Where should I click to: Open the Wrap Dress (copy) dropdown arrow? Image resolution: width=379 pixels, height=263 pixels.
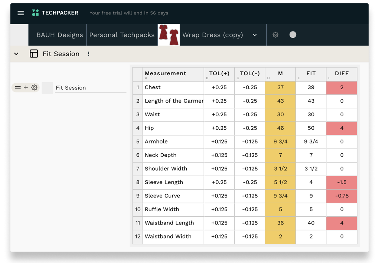(255, 35)
